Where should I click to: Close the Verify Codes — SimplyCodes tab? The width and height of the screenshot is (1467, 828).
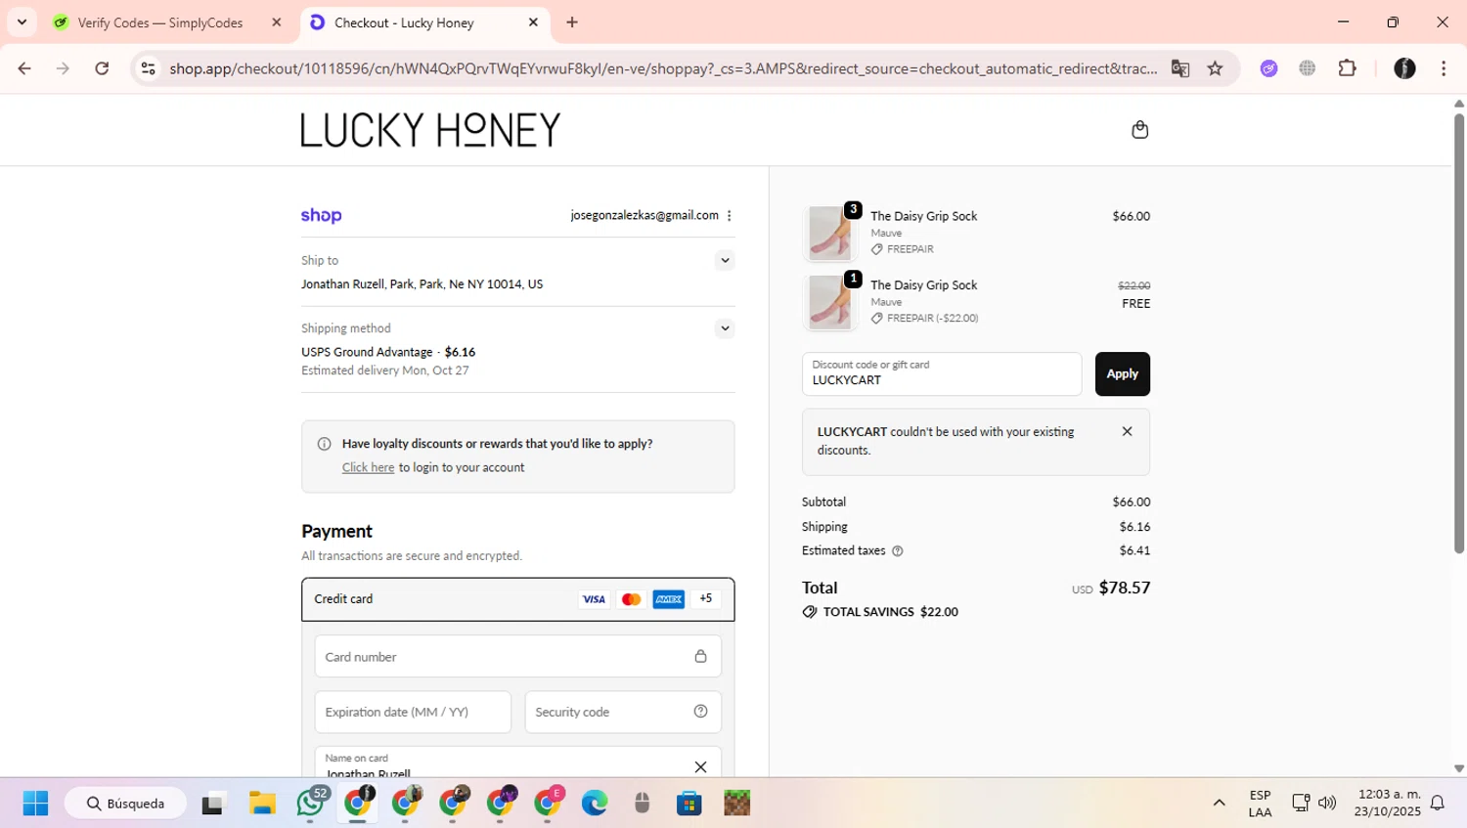(x=277, y=22)
